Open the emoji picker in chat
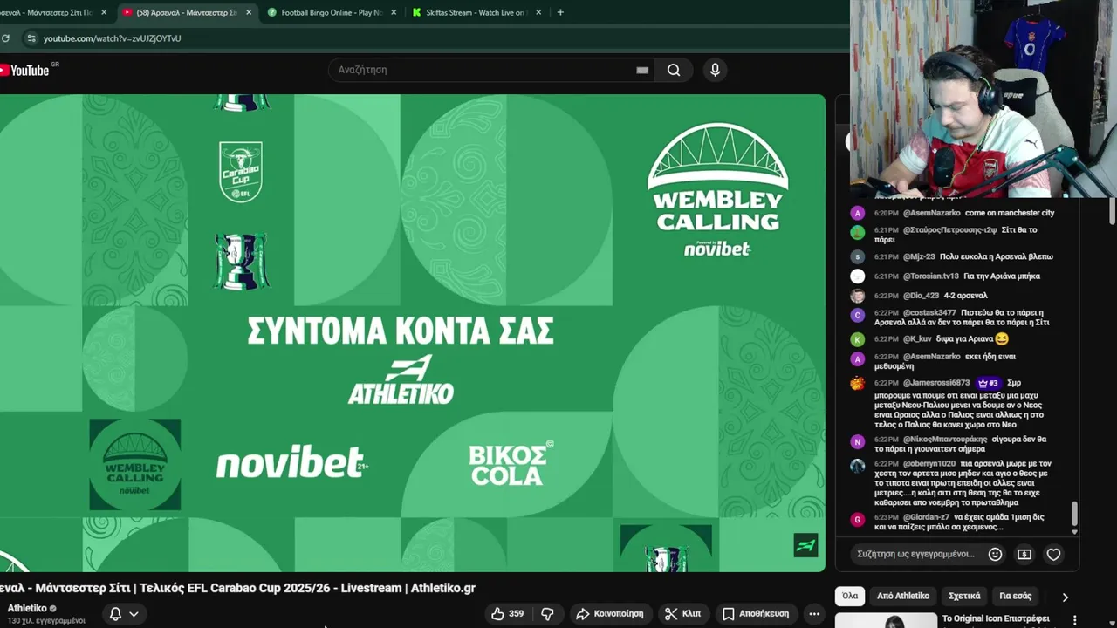The width and height of the screenshot is (1117, 628). [995, 554]
